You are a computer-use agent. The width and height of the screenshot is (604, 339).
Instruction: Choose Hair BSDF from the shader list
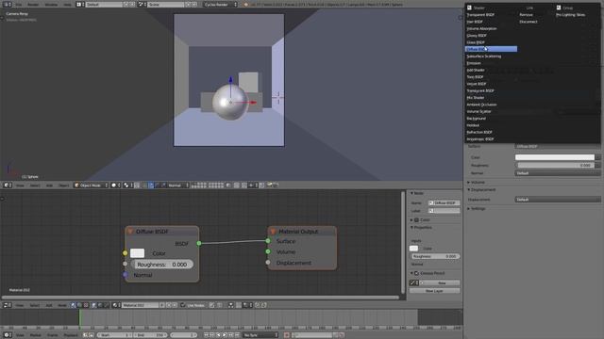(475, 22)
